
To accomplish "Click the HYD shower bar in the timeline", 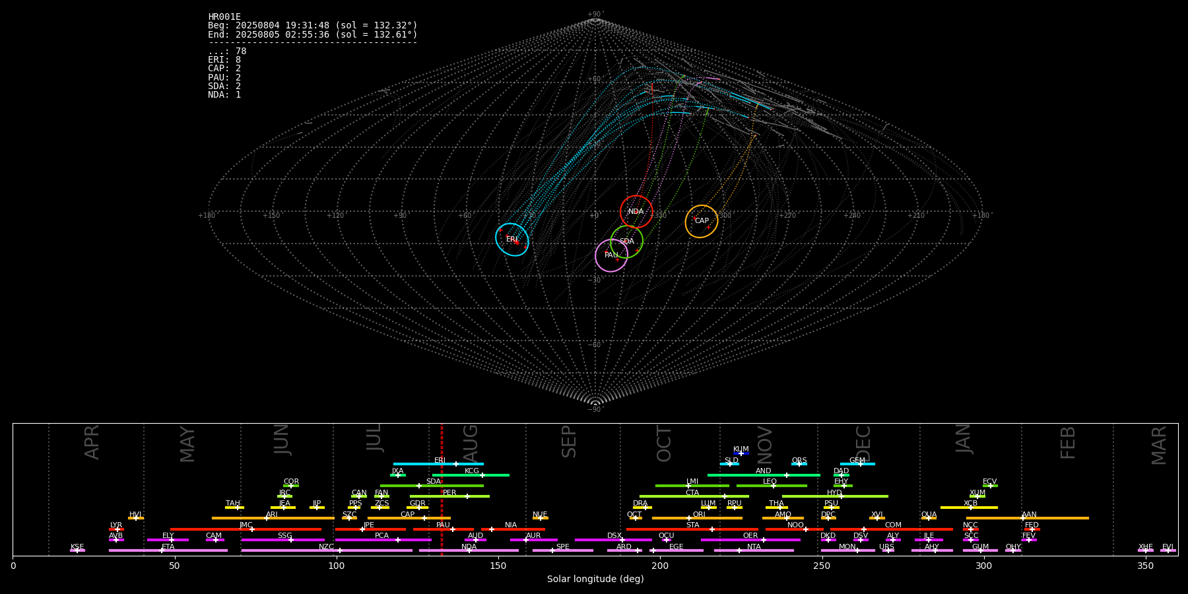I will [x=835, y=496].
